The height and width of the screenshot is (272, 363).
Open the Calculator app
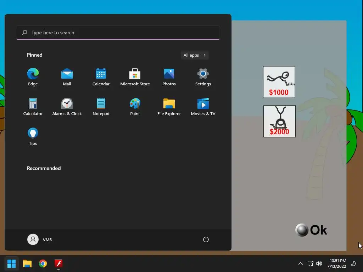tap(33, 107)
